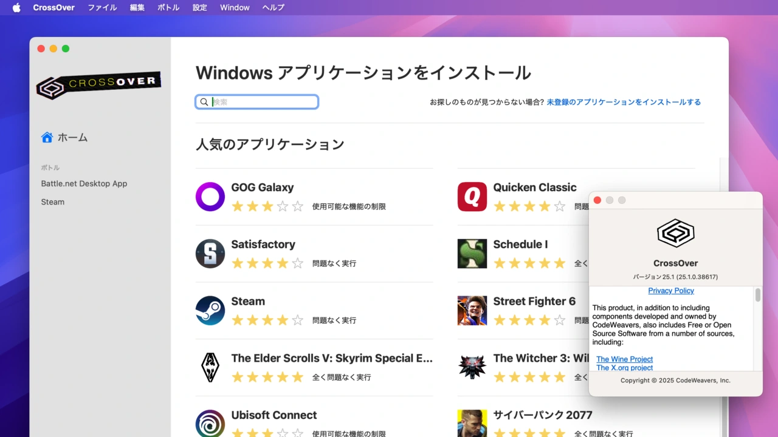Click the Steam icon in the app list

(210, 311)
